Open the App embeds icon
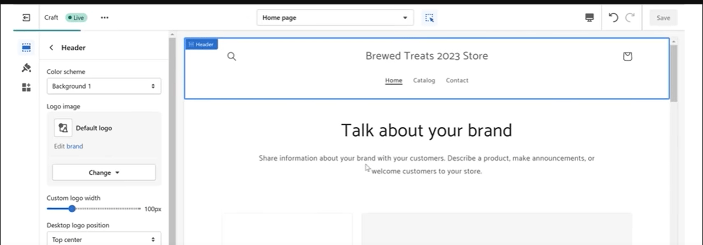Viewport: 703px width, 245px height. (x=26, y=87)
